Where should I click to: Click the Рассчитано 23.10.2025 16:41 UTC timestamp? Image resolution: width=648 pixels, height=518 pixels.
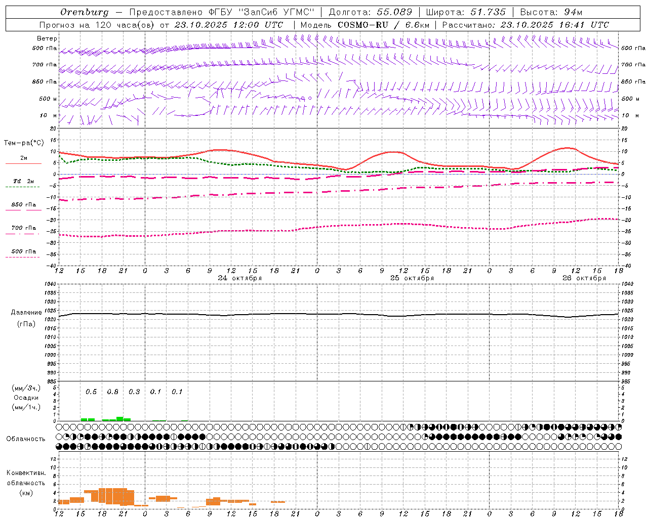pos(525,25)
